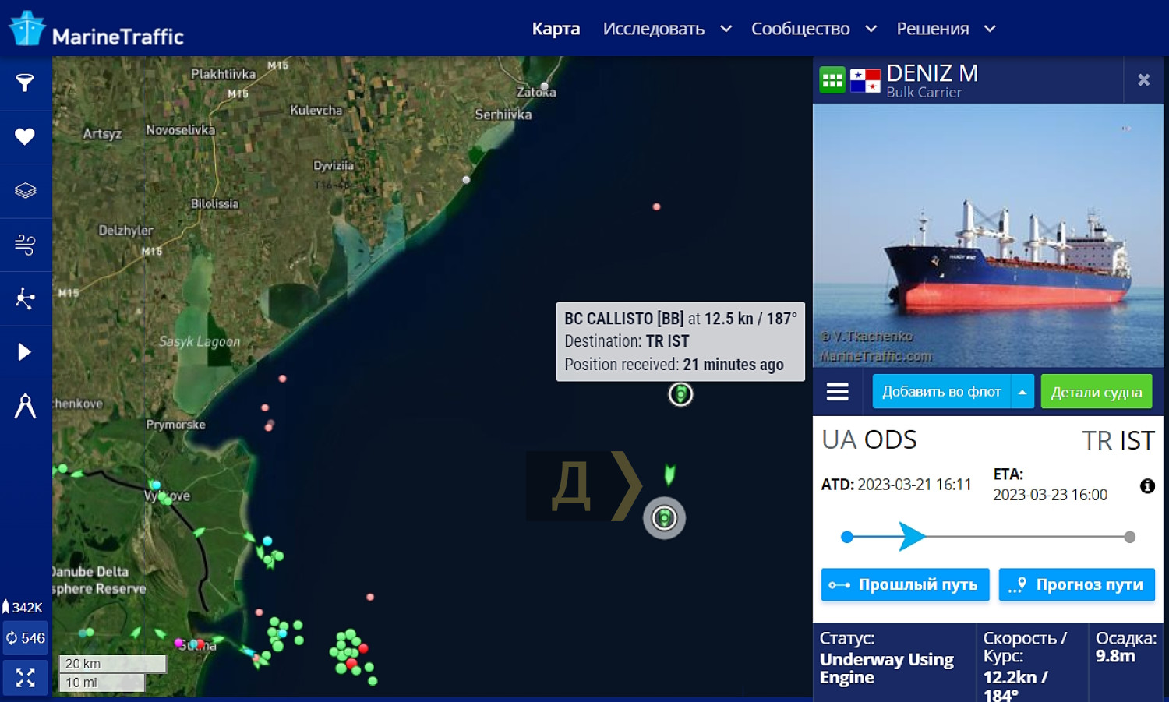Toggle density maps network icon
The width and height of the screenshot is (1169, 702).
coord(25,298)
